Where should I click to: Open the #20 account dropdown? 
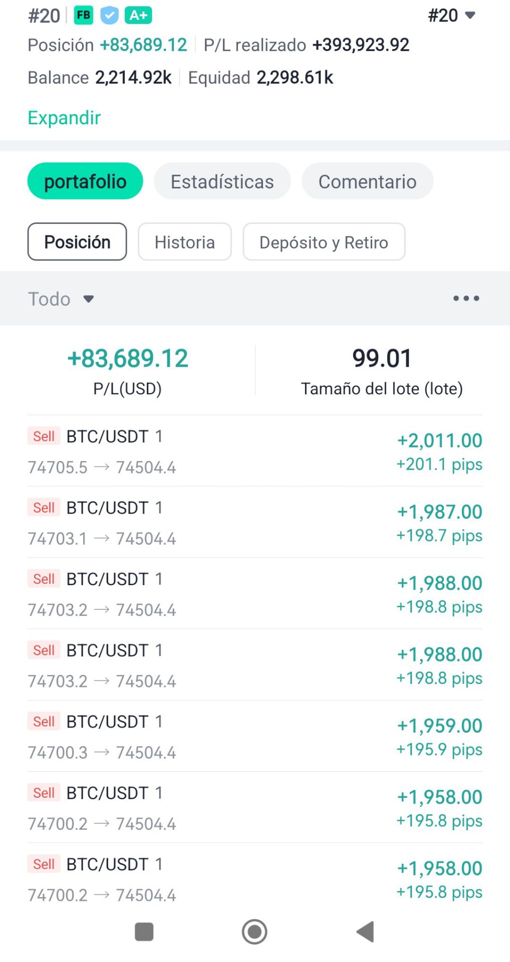coord(451,16)
